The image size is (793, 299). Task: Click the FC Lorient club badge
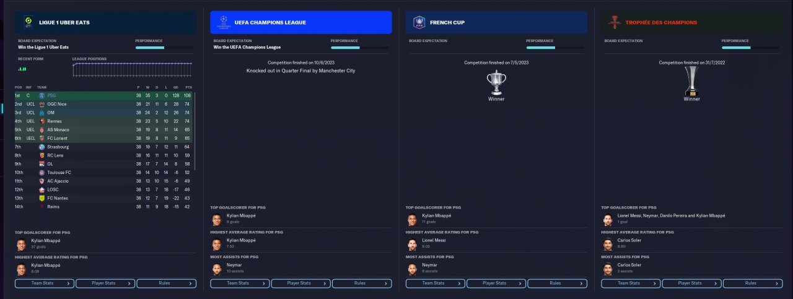pyautogui.click(x=42, y=138)
